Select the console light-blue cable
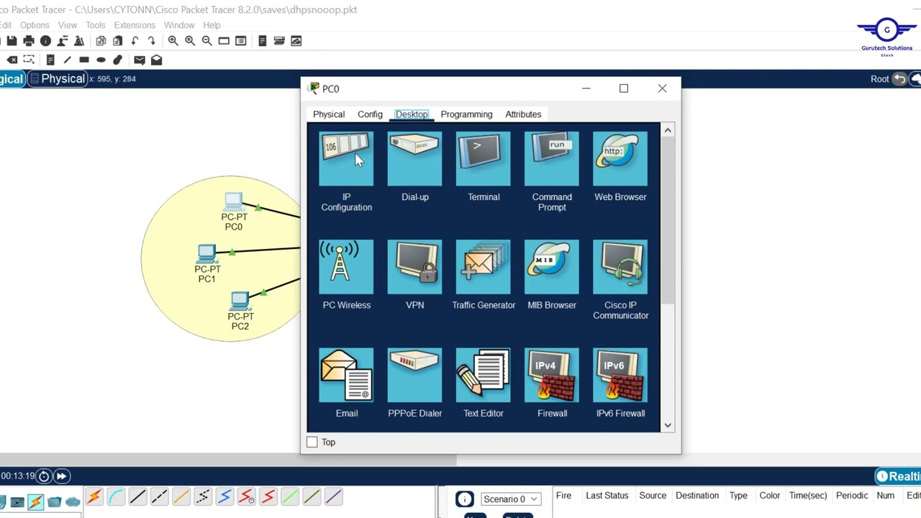Image resolution: width=921 pixels, height=518 pixels. pos(116,497)
